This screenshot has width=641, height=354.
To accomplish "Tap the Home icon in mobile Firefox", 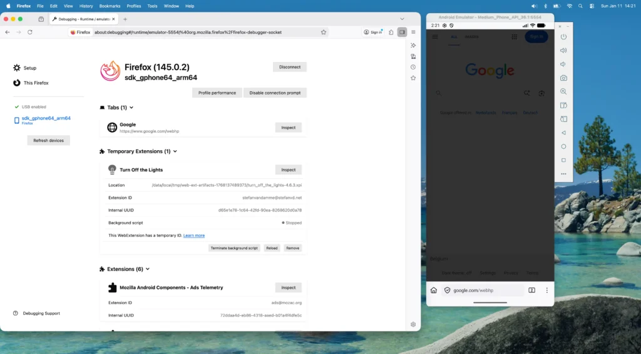I will [434, 290].
